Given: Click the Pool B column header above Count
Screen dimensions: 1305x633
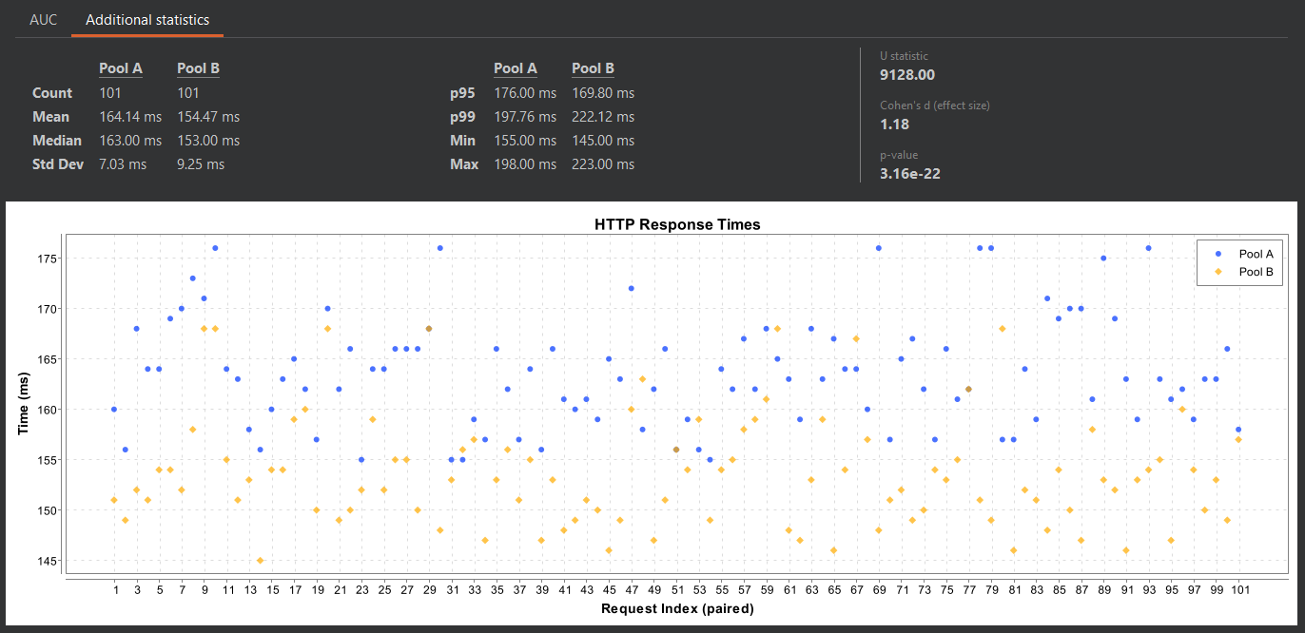Looking at the screenshot, I should click(x=197, y=67).
